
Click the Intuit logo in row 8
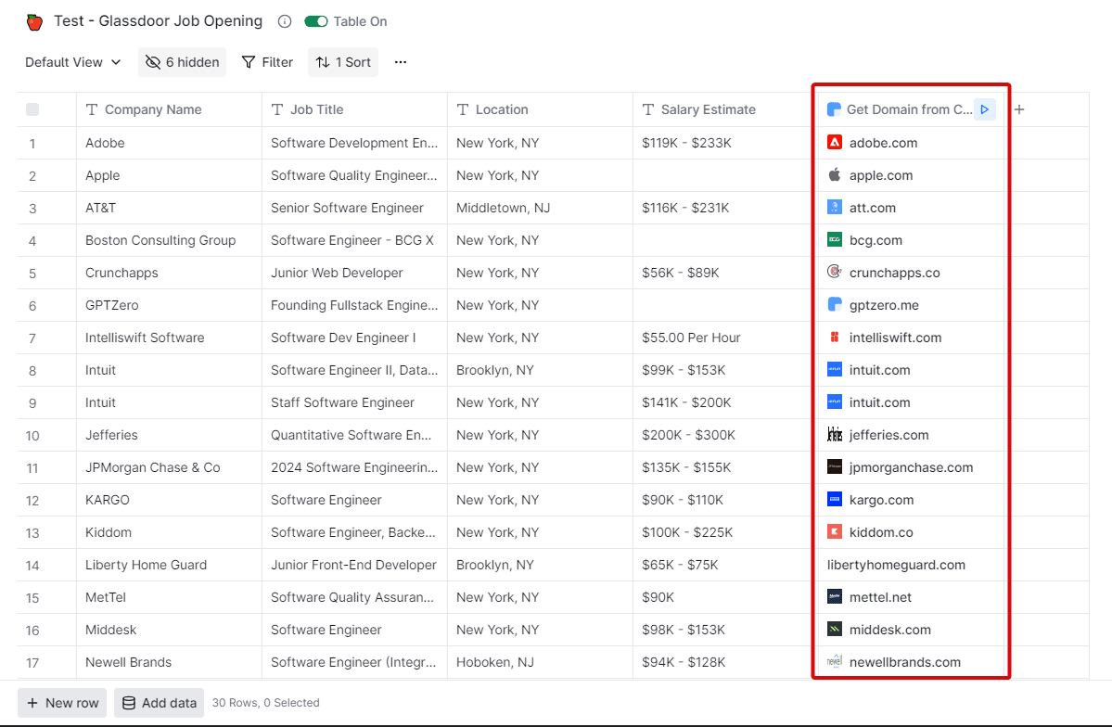tap(835, 370)
